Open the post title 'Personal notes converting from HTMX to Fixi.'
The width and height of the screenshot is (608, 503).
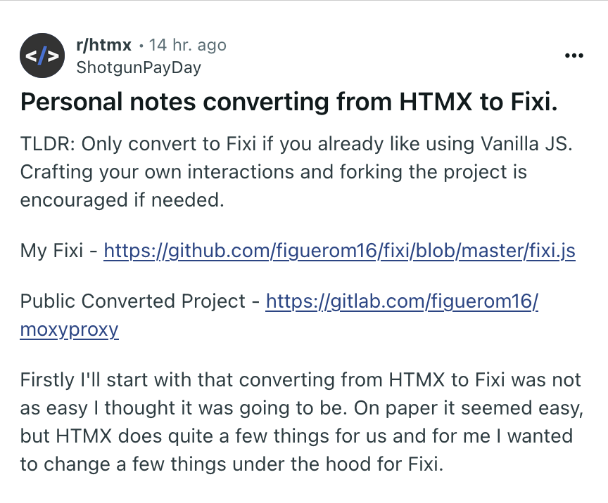[x=289, y=102]
